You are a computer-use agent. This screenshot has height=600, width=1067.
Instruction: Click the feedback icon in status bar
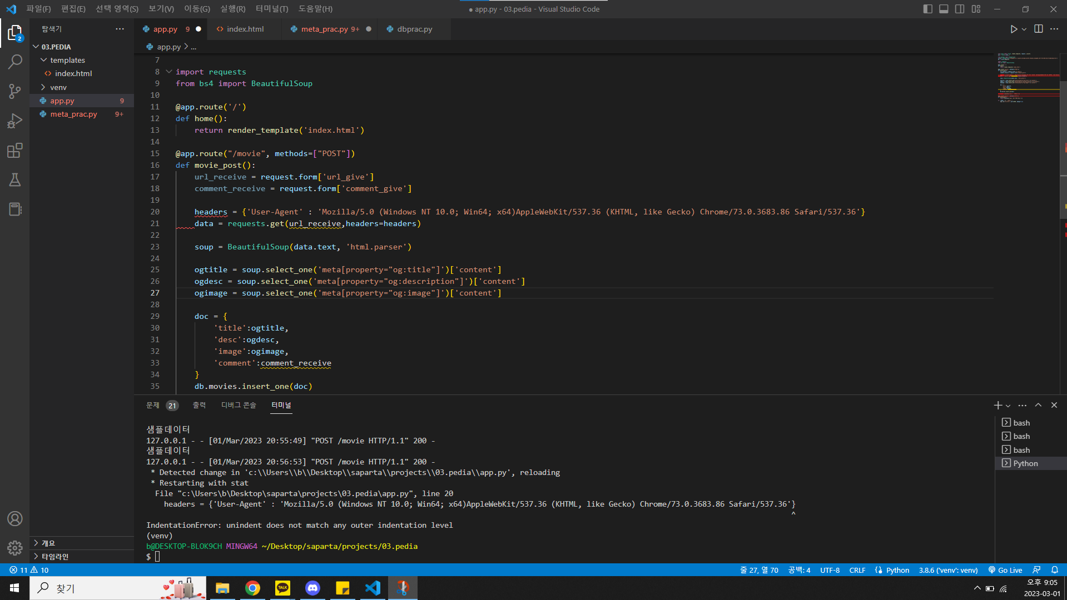point(1036,570)
